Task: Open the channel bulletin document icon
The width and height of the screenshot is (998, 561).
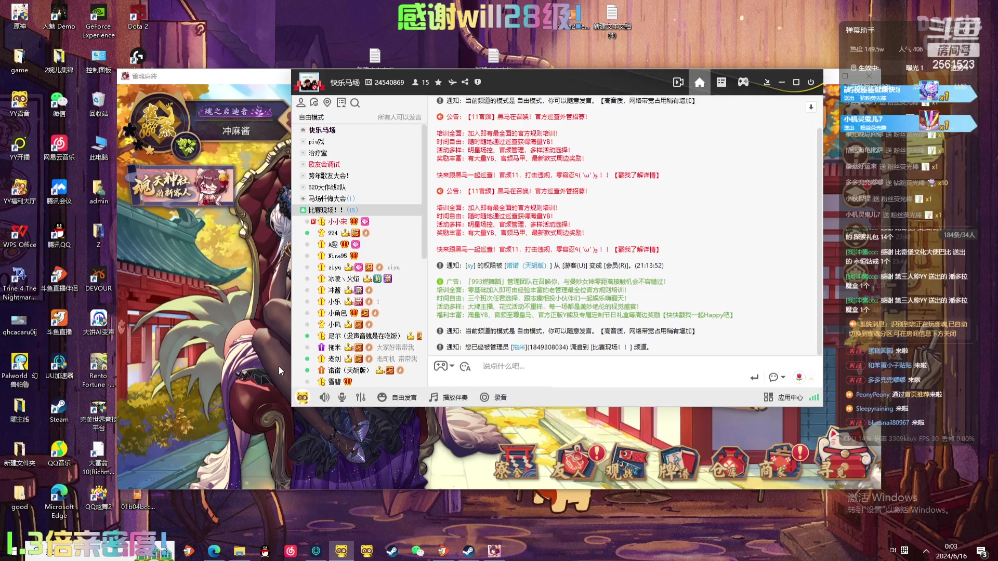Action: click(341, 102)
